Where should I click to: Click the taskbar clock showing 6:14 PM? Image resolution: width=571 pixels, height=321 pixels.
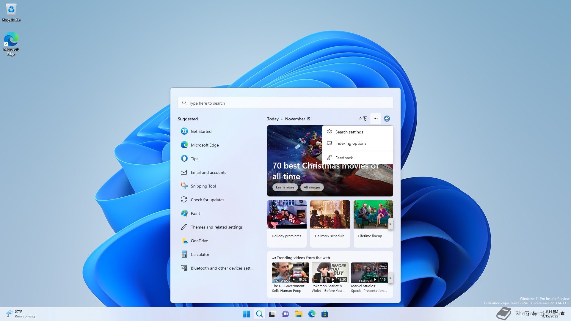point(550,314)
